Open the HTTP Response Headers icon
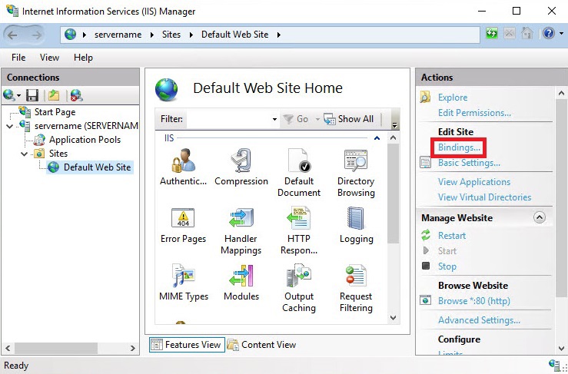Screen dimensions: 568x374 [x=299, y=217]
